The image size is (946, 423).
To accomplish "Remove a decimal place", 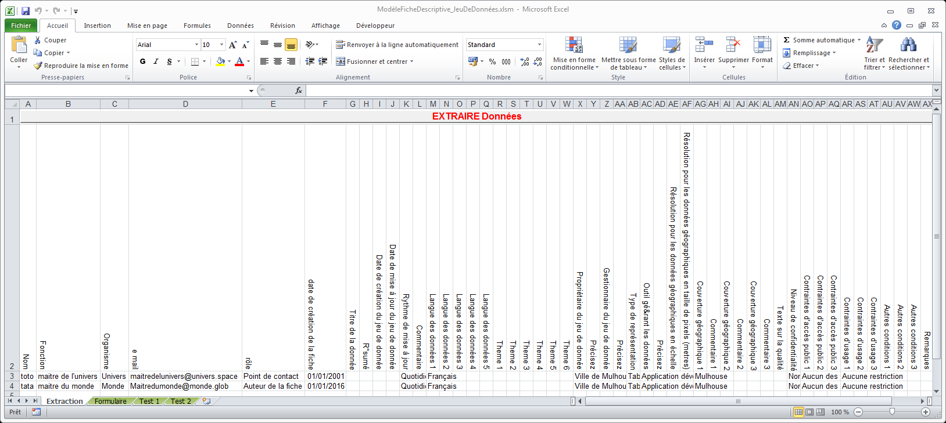I will [538, 62].
